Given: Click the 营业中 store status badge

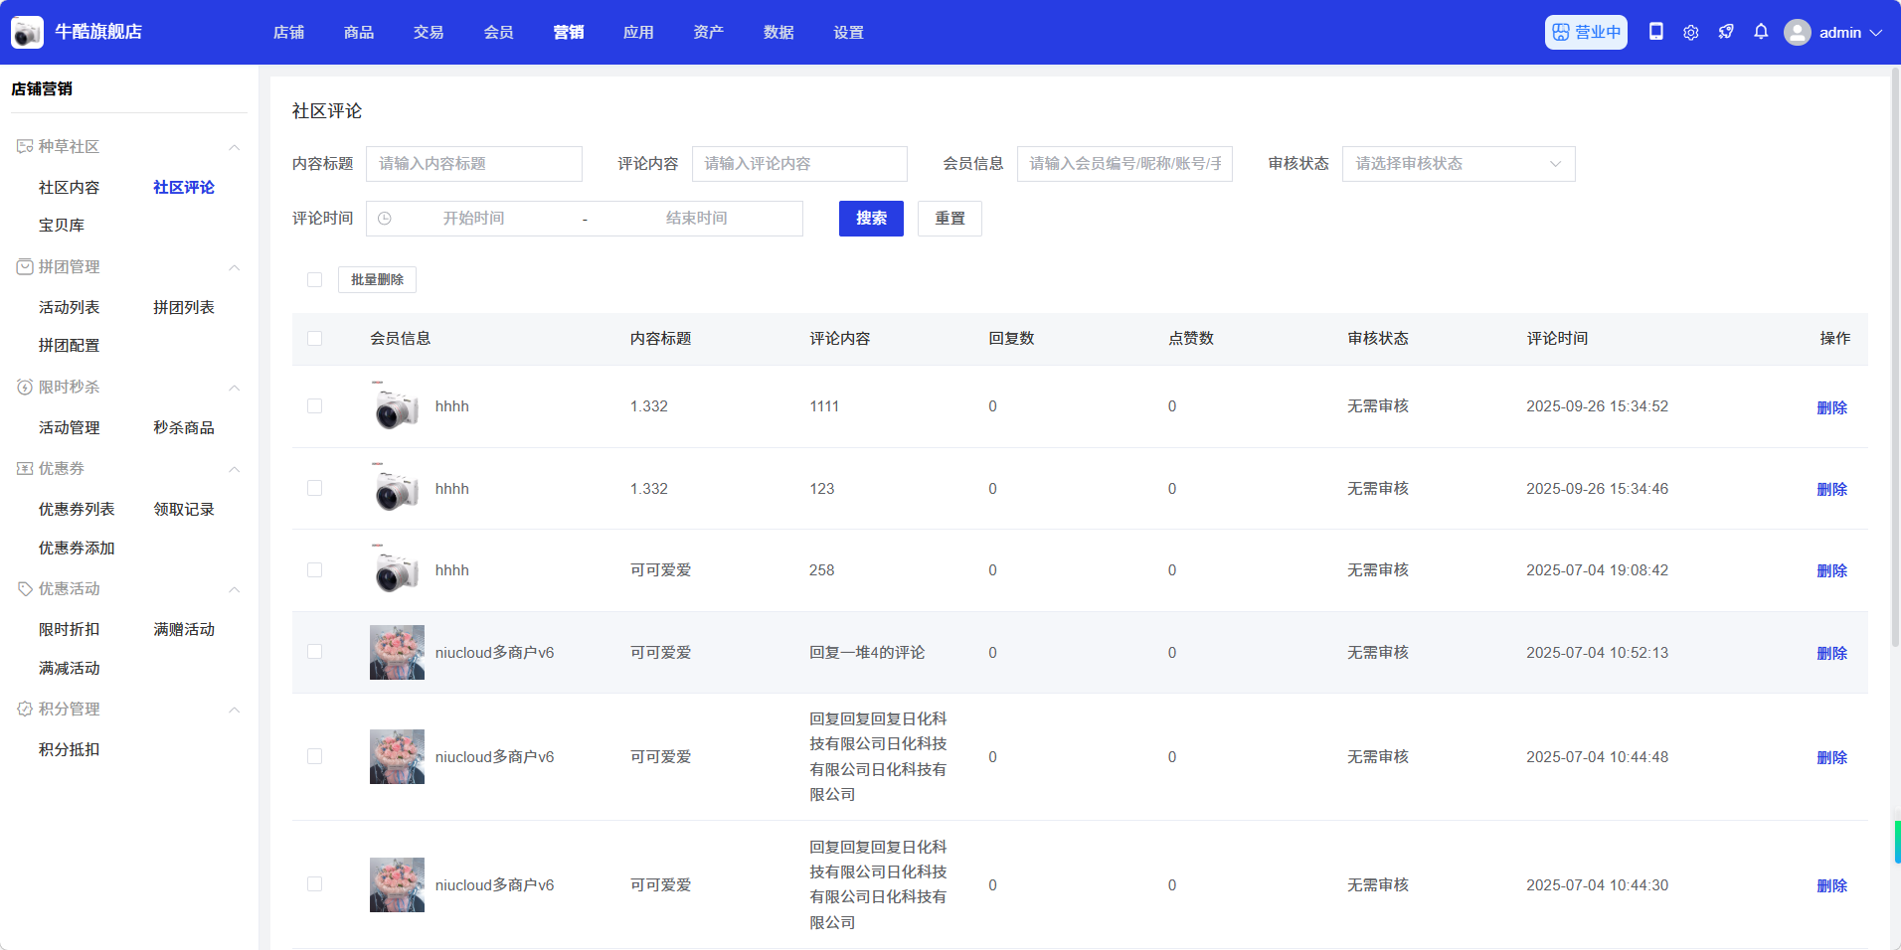Looking at the screenshot, I should pyautogui.click(x=1586, y=32).
